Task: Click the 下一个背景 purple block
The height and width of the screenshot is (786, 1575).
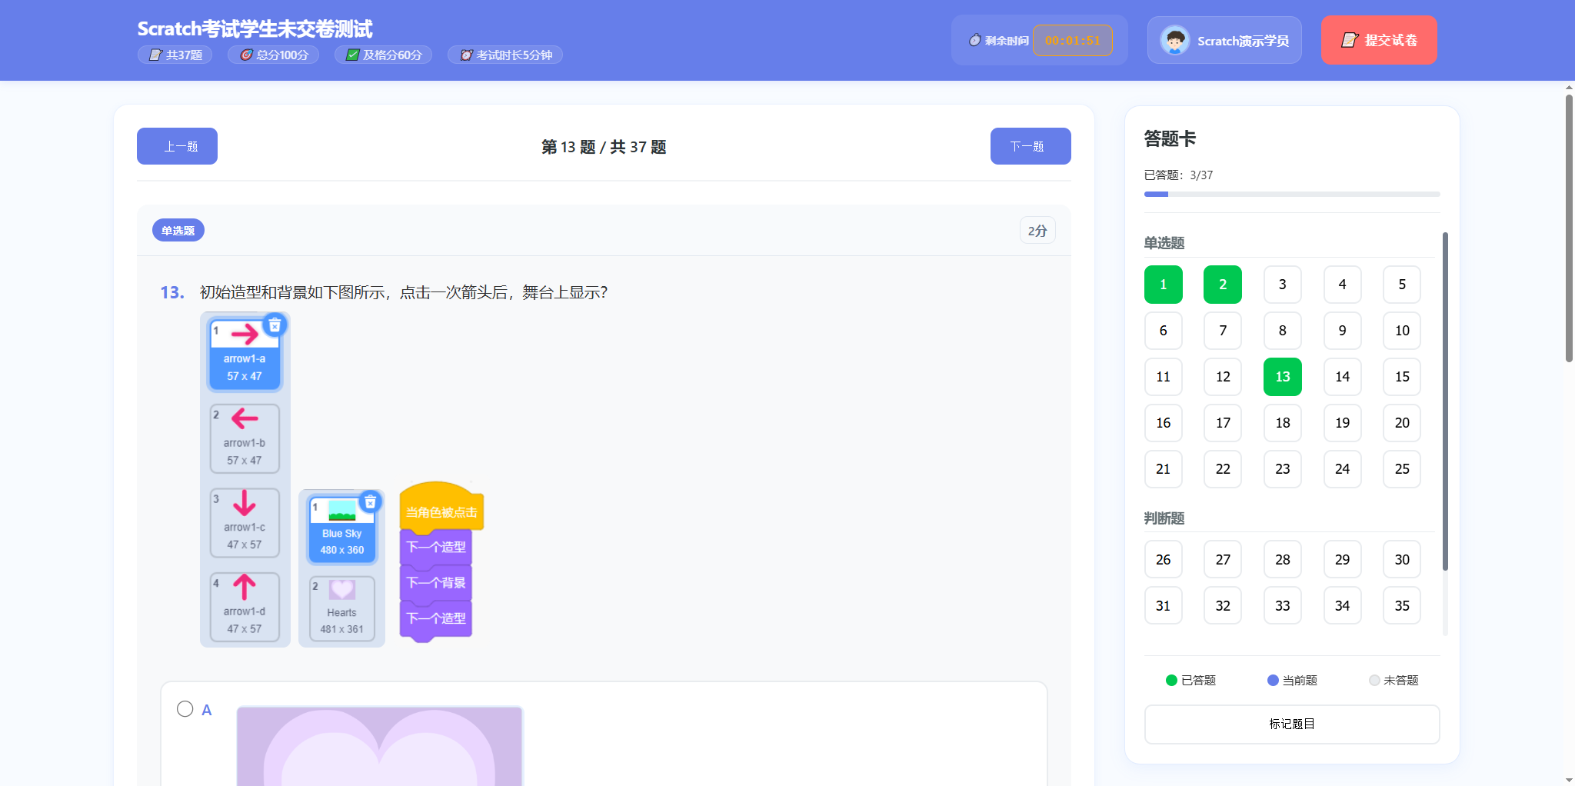Action: click(435, 583)
